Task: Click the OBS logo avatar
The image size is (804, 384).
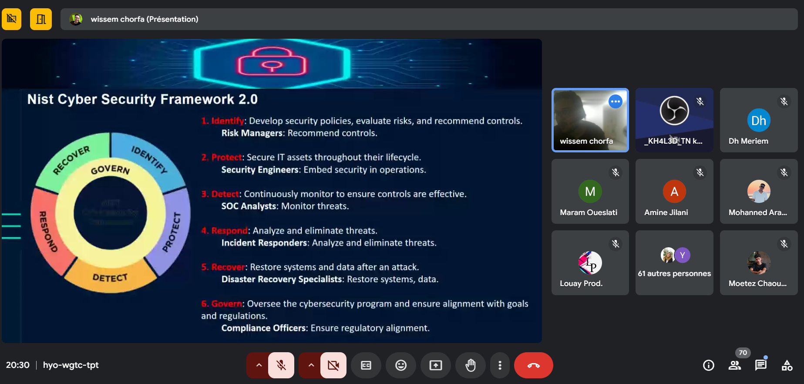Action: [x=674, y=111]
